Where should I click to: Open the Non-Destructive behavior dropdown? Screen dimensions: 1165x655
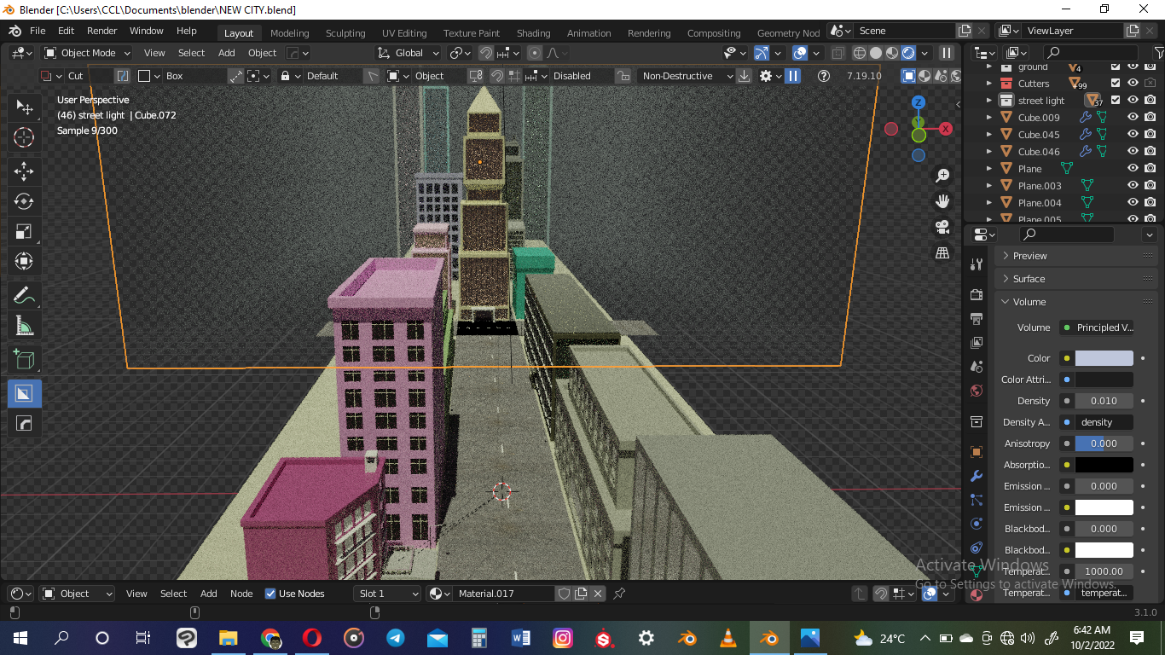(686, 76)
